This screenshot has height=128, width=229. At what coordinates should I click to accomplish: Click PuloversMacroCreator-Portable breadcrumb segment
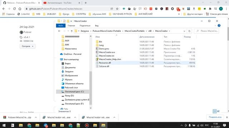point(107,31)
